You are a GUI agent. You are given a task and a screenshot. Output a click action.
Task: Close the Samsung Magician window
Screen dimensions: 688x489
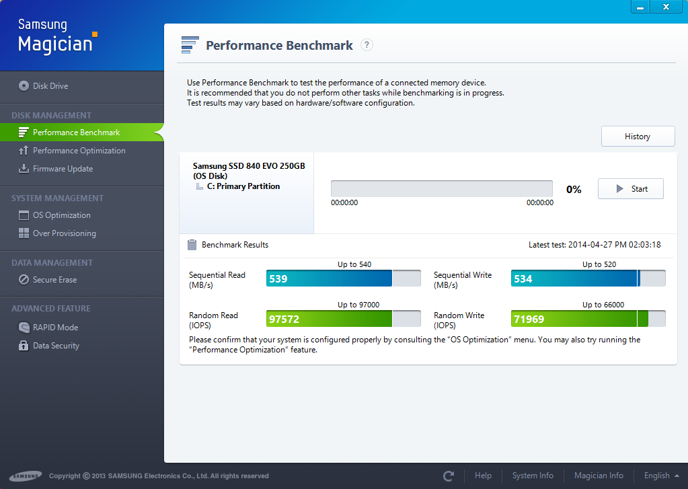pos(666,7)
